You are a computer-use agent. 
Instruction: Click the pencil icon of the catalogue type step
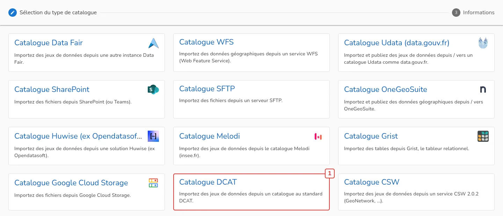point(13,13)
